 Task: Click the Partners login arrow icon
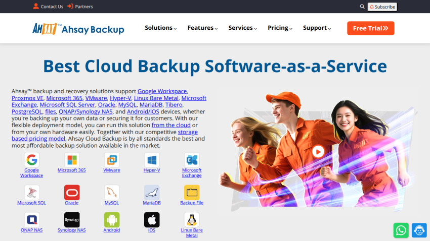70,6
